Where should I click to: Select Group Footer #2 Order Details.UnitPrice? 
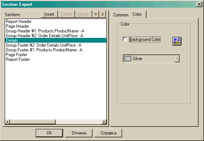point(44,45)
